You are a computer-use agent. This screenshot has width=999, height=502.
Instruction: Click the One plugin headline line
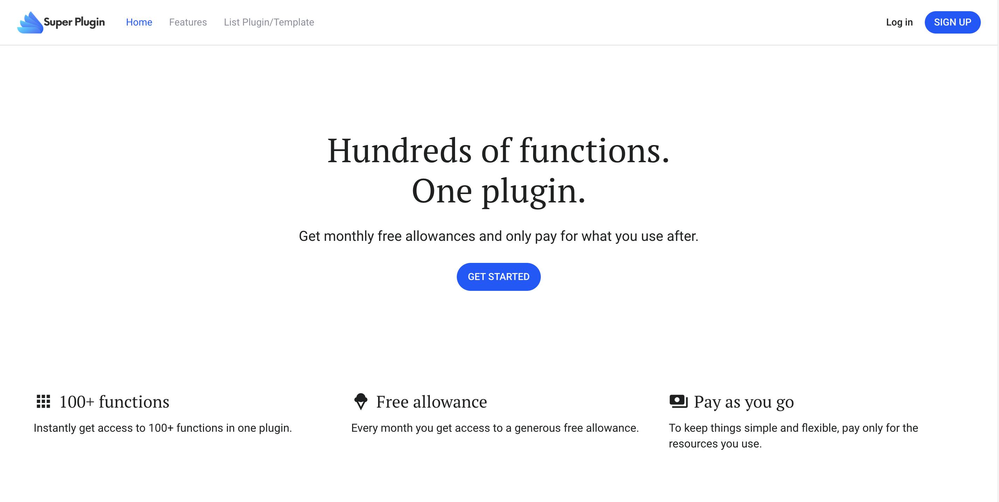498,191
